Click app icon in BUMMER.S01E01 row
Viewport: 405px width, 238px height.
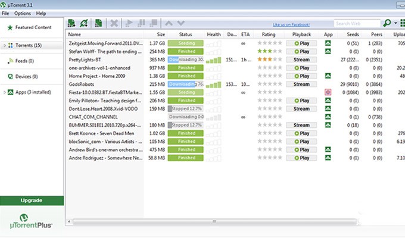pyautogui.click(x=328, y=125)
